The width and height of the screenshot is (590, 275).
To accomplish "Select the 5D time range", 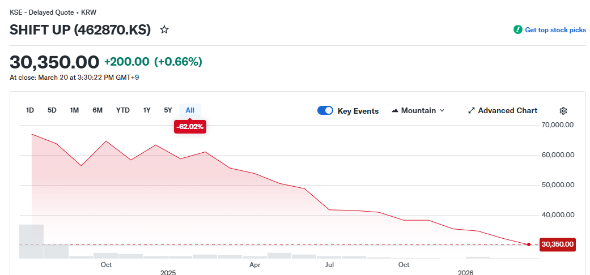I will tap(52, 110).
